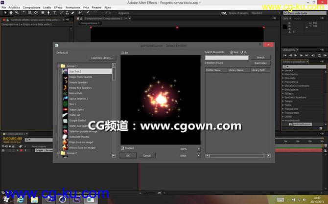Click the Stage Lights emitter icon
The width and height of the screenshot is (328, 204).
[x=65, y=109]
